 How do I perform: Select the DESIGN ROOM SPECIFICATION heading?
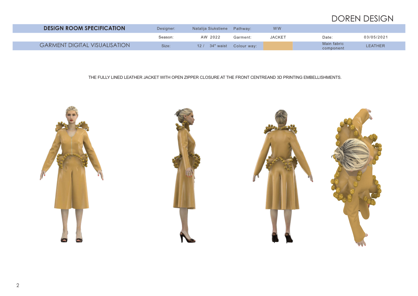[84, 28]
